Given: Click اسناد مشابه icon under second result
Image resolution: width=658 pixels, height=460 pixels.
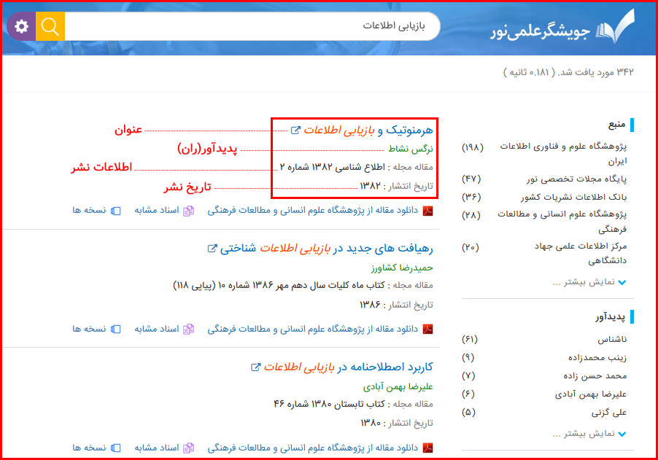Looking at the screenshot, I should coord(189,329).
